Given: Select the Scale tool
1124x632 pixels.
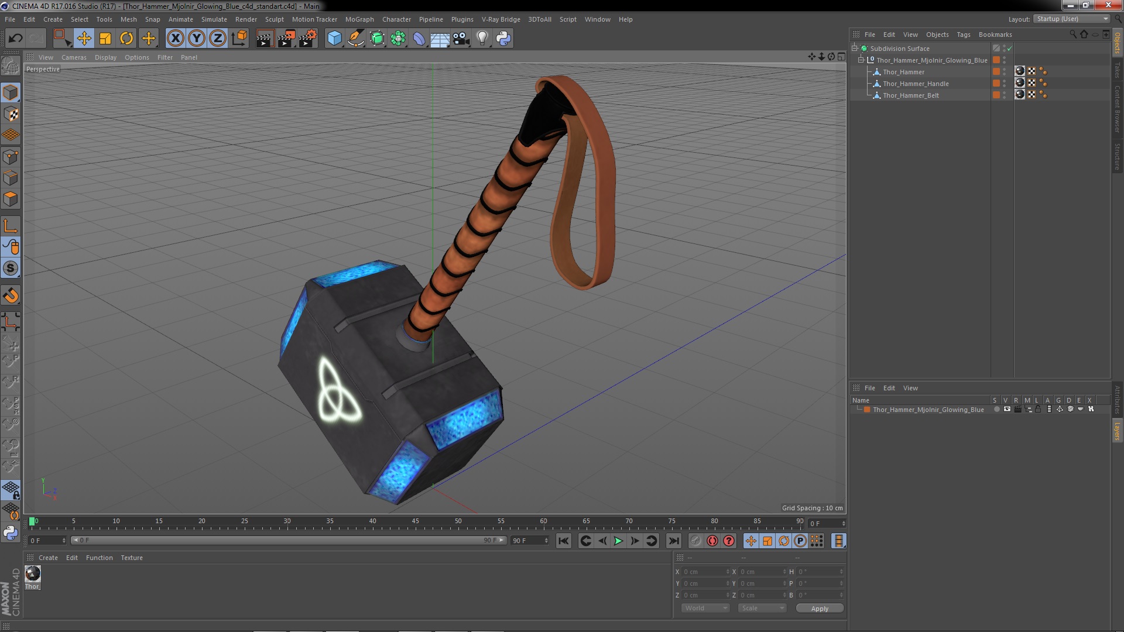Looking at the screenshot, I should [x=105, y=39].
